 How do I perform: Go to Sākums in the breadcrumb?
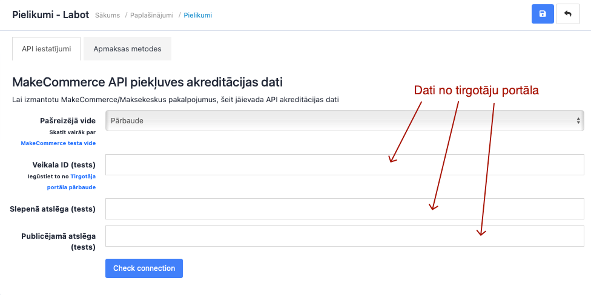pyautogui.click(x=109, y=15)
